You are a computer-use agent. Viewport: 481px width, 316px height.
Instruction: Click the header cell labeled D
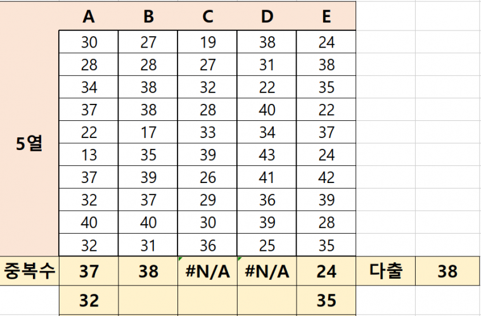pos(267,17)
